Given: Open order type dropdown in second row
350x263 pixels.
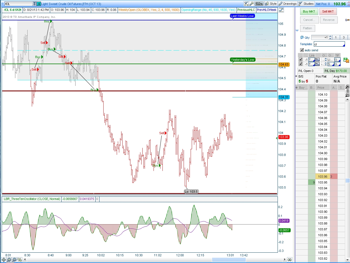Looking at the screenshot, I should pos(330,64).
